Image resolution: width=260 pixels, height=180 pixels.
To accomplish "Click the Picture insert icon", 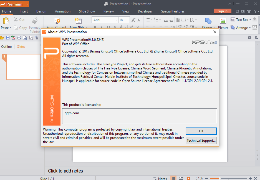I will coord(223,21).
